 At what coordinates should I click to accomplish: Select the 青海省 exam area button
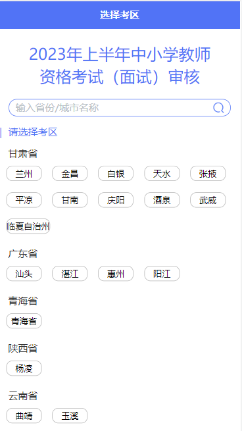24,320
